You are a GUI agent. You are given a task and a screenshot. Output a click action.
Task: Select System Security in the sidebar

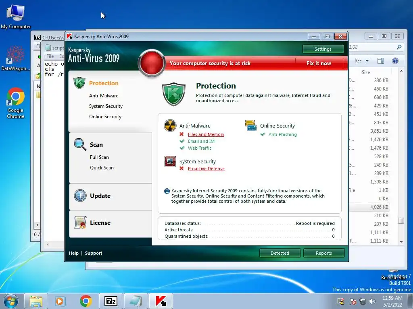[106, 106]
